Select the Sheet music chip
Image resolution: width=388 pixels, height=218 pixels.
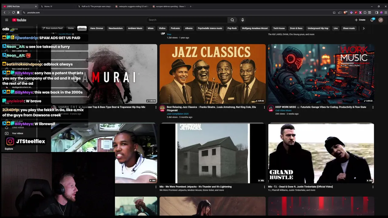349,28
